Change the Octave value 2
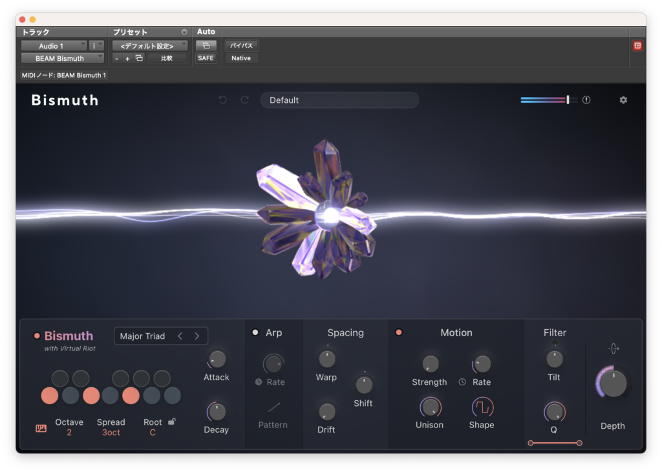The image size is (662, 472). coord(69,433)
